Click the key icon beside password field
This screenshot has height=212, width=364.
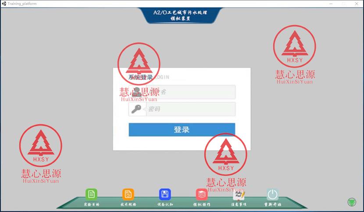[x=136, y=109]
